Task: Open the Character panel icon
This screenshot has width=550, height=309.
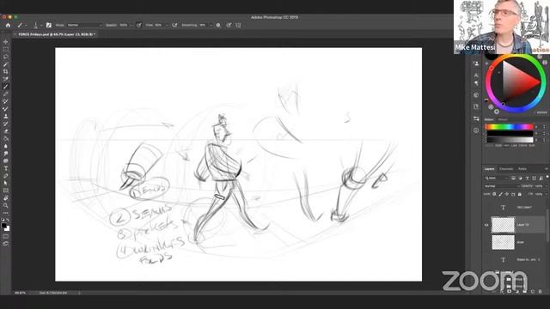Action: (x=476, y=75)
